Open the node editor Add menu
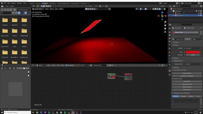 tap(58, 66)
